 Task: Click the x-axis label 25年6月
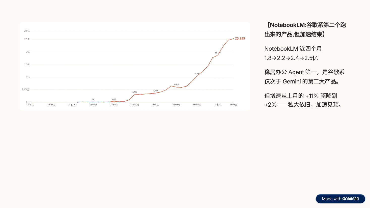click(176, 105)
